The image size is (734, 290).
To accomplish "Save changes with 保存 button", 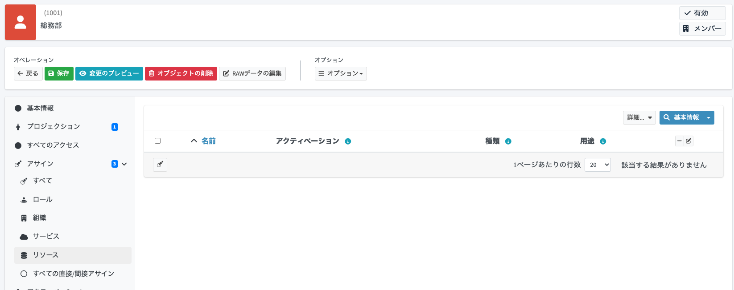I will point(59,73).
